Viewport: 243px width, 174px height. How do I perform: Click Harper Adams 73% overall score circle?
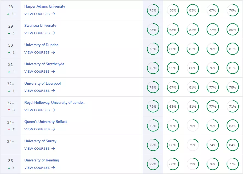point(153,10)
